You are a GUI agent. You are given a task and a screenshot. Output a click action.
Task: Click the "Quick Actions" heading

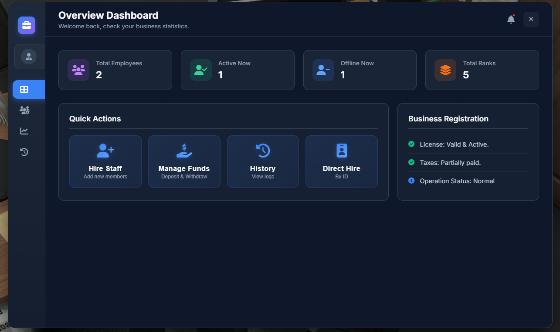[95, 119]
